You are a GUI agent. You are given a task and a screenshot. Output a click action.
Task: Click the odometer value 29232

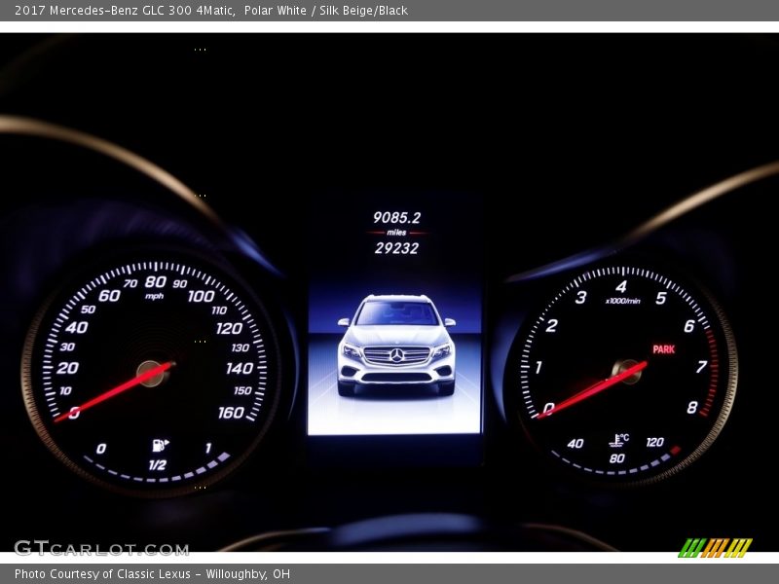(396, 248)
